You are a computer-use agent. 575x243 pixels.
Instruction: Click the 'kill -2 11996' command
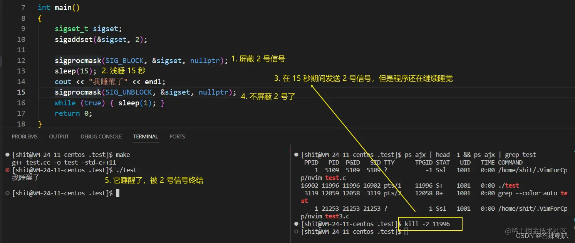tap(427, 224)
